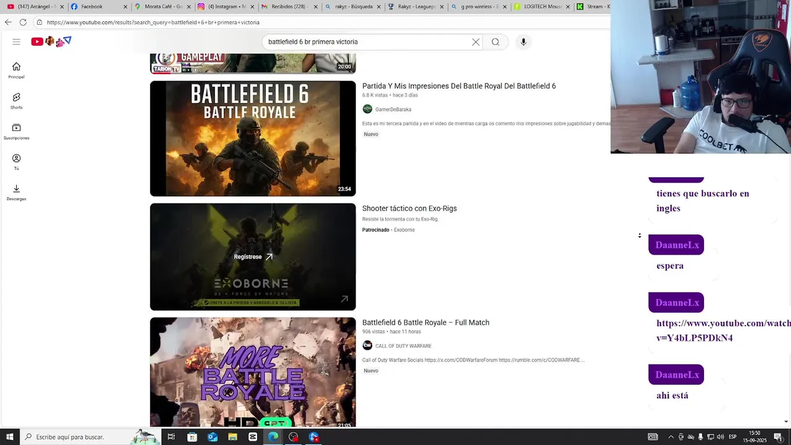Open CapCut from the taskbar
The width and height of the screenshot is (791, 445).
point(253,437)
